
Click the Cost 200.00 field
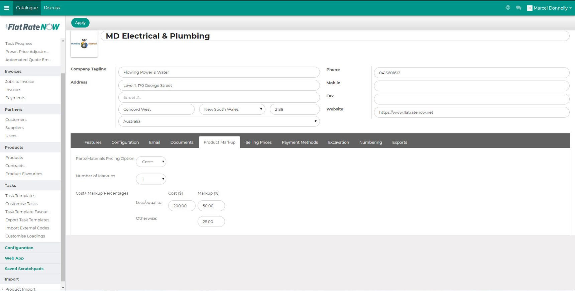coord(182,206)
